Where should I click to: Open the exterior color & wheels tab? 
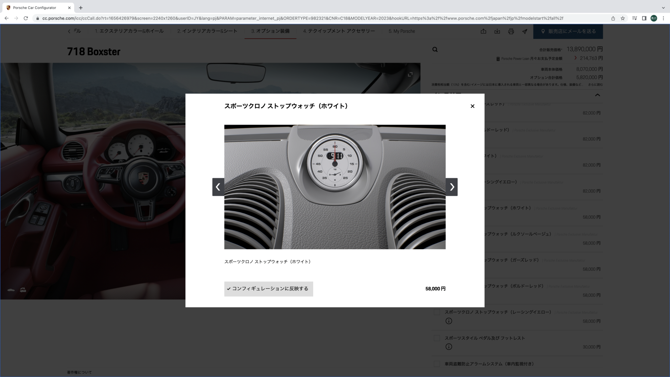pos(129,31)
